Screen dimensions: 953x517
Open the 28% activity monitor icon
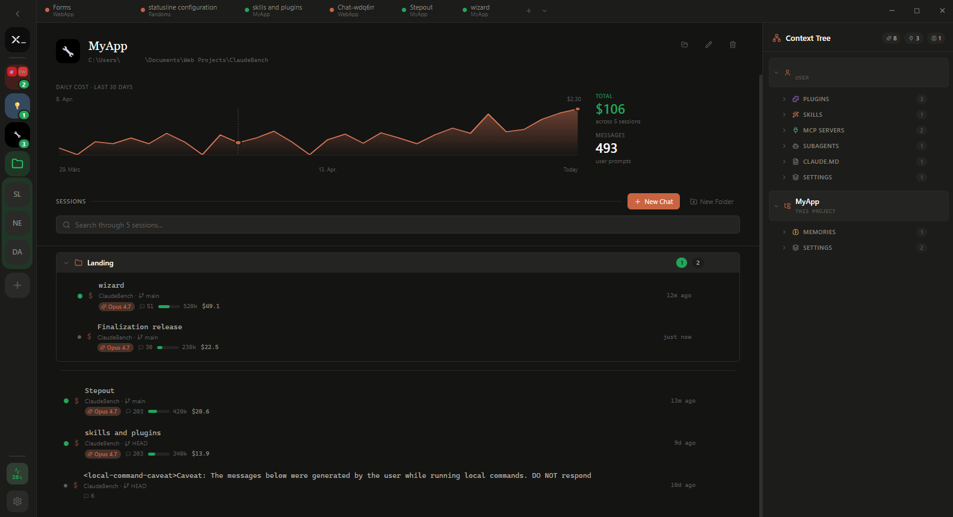click(x=17, y=474)
